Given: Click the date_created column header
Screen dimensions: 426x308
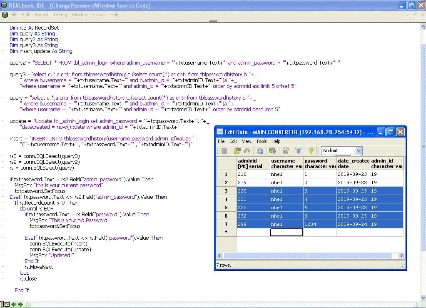Looking at the screenshot, I should (x=354, y=164).
